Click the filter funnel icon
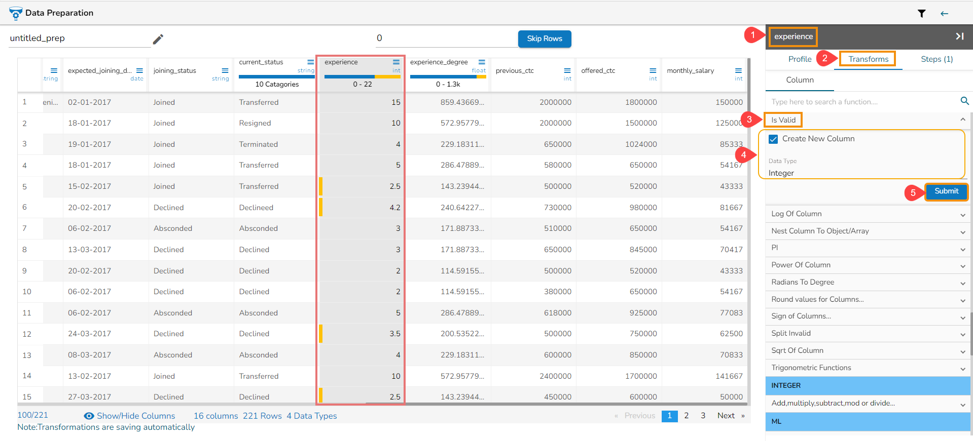 (921, 14)
